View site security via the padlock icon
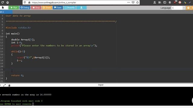Screen dimensions: 193x108 (29, 2)
